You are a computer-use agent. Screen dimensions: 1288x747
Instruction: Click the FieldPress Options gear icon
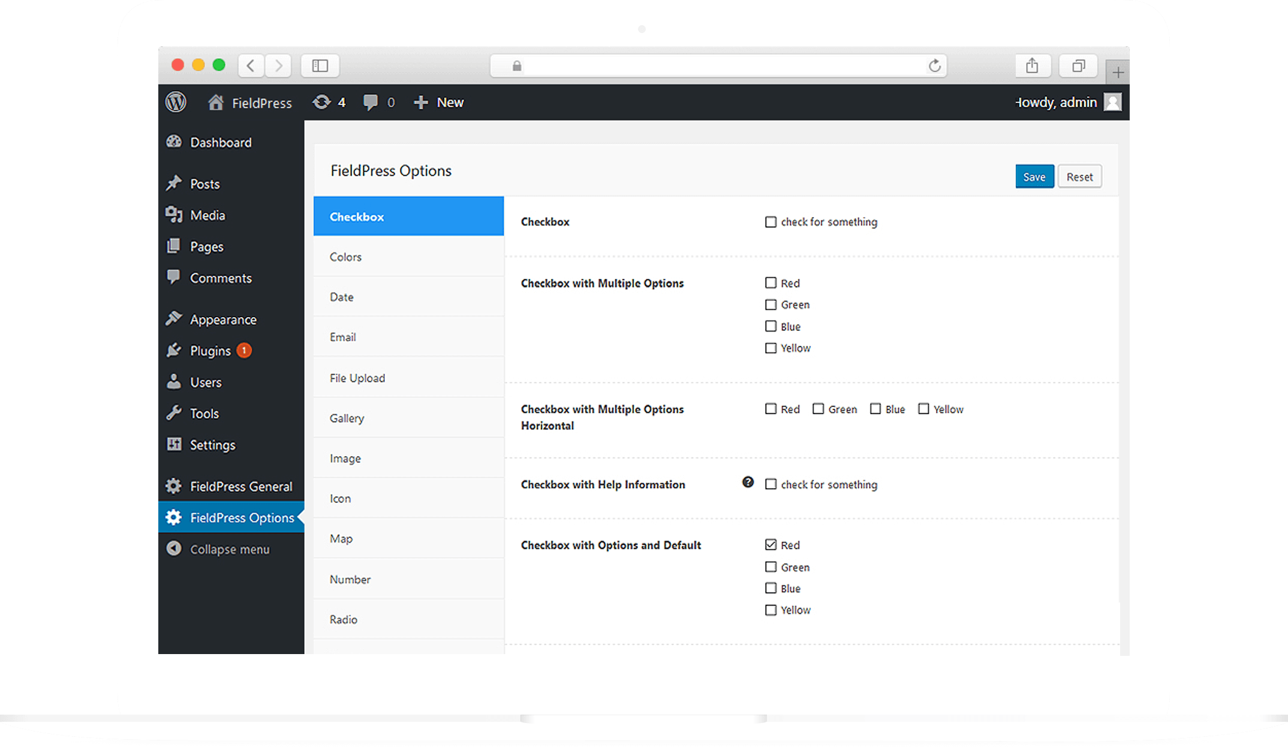[174, 517]
